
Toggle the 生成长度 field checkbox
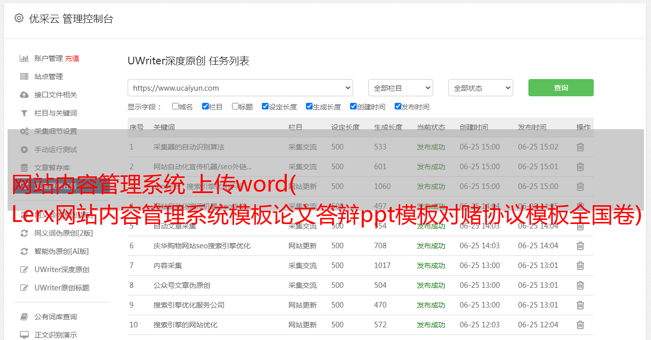(x=309, y=106)
